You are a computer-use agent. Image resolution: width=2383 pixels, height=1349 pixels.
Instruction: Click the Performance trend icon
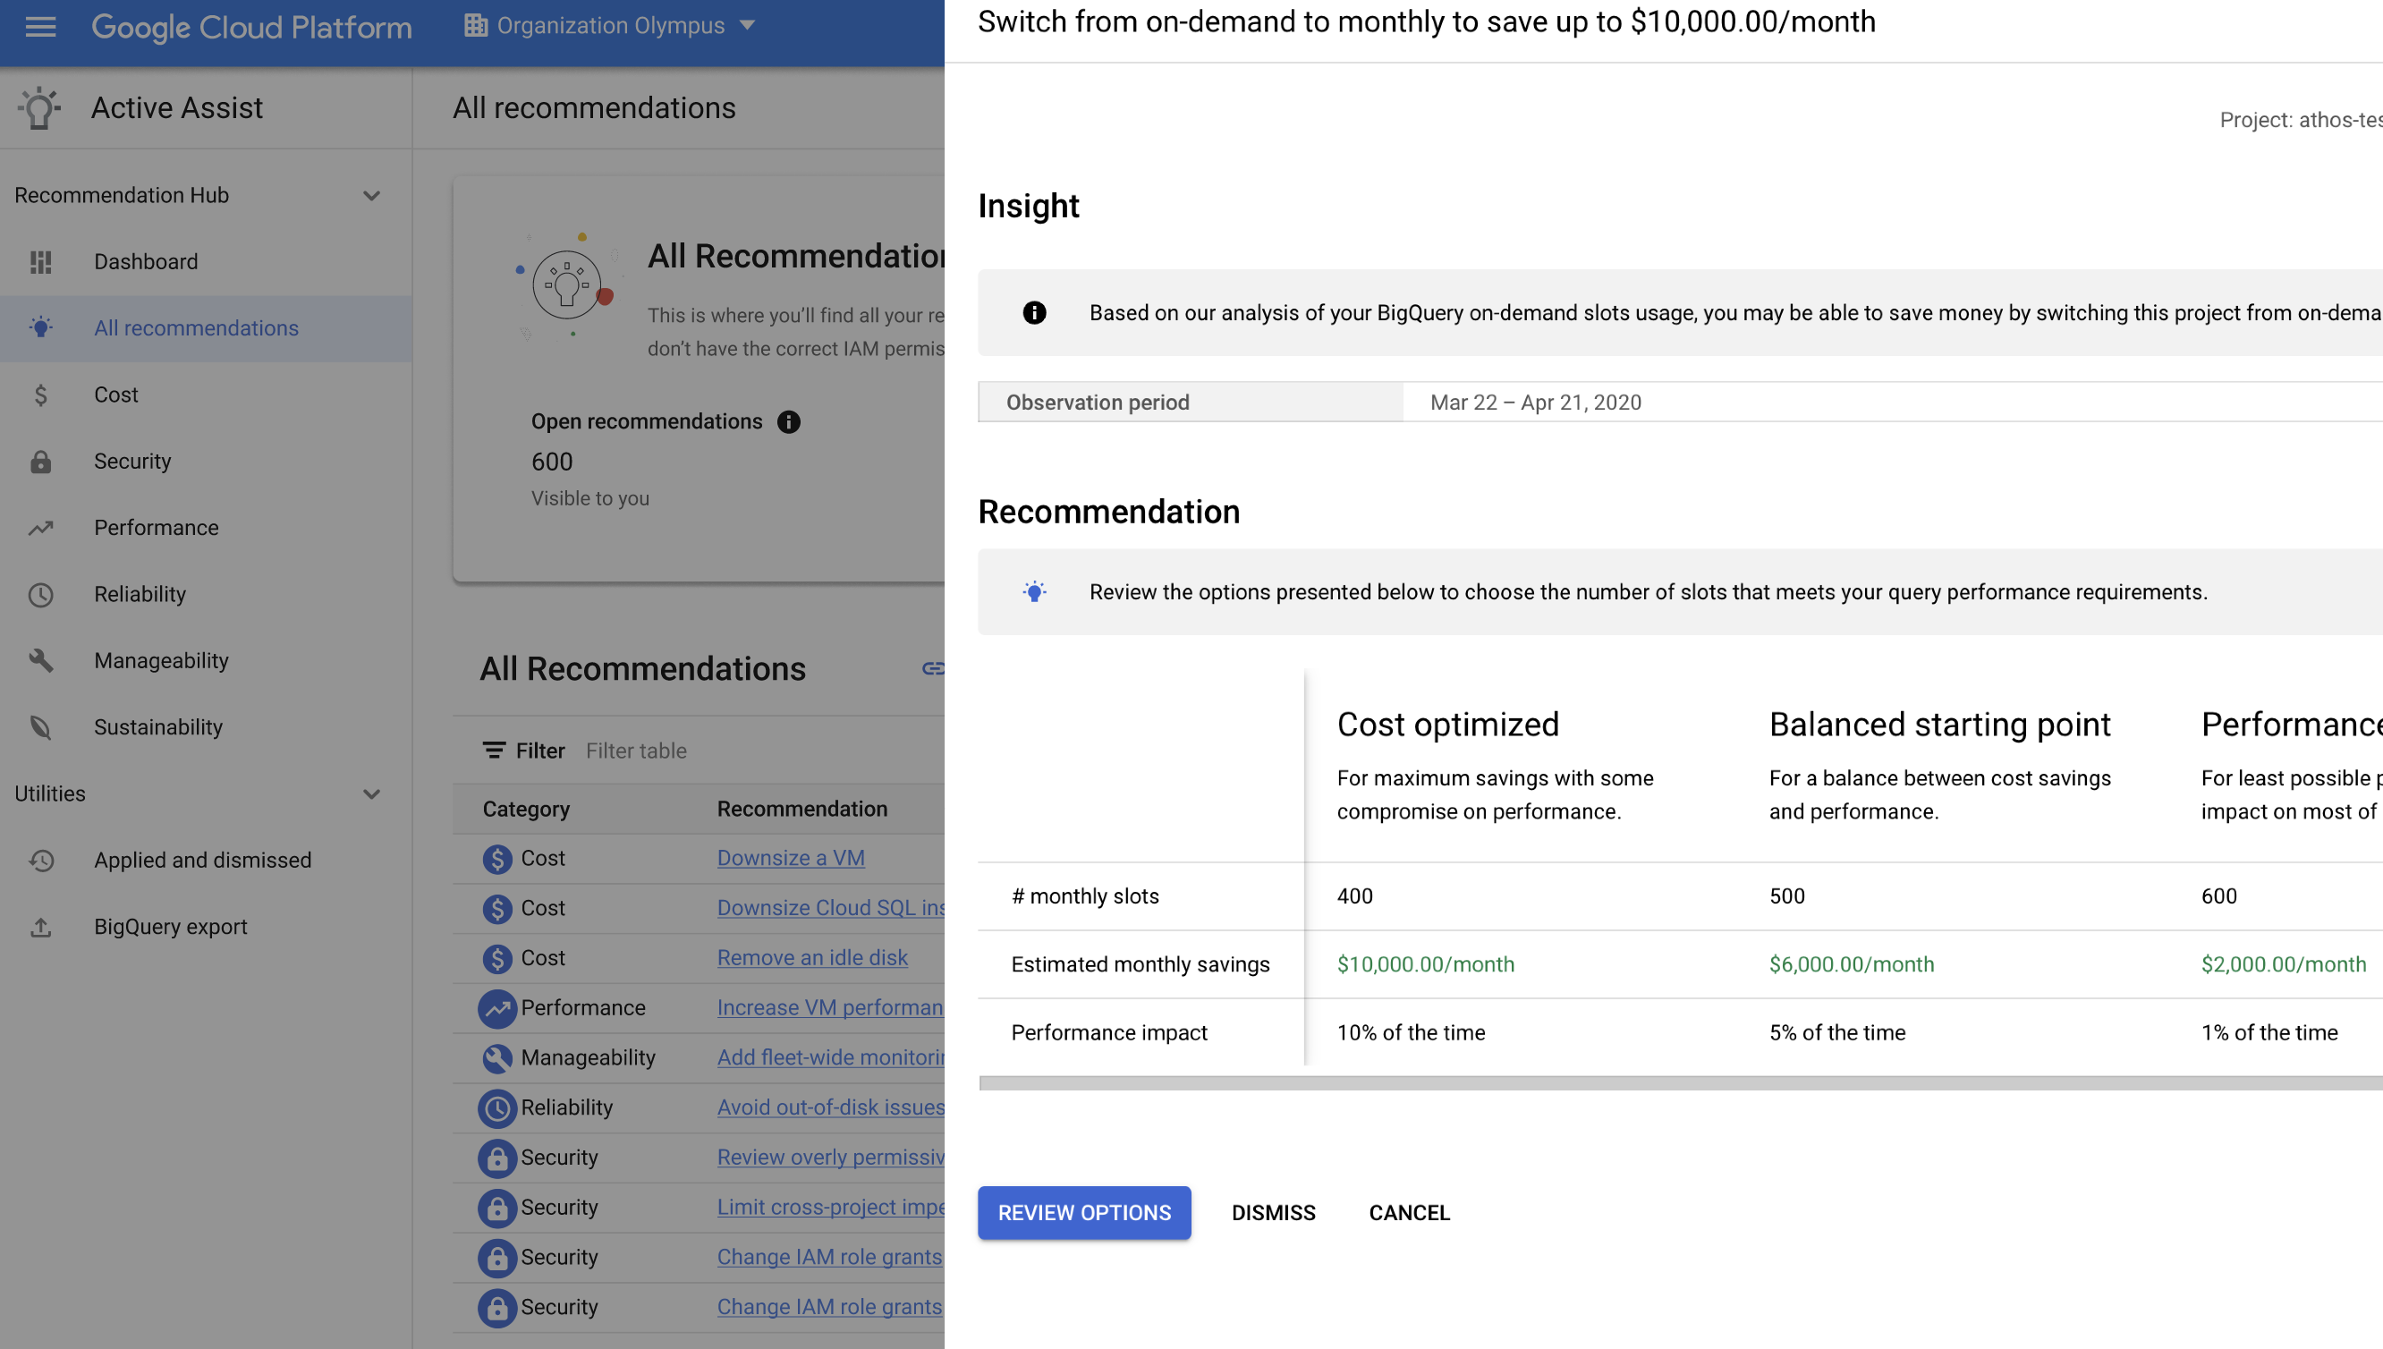pos(41,527)
